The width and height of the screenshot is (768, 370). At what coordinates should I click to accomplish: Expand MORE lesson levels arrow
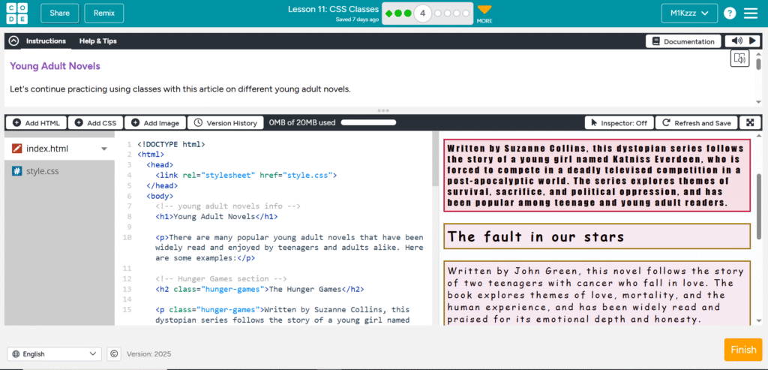tap(484, 11)
